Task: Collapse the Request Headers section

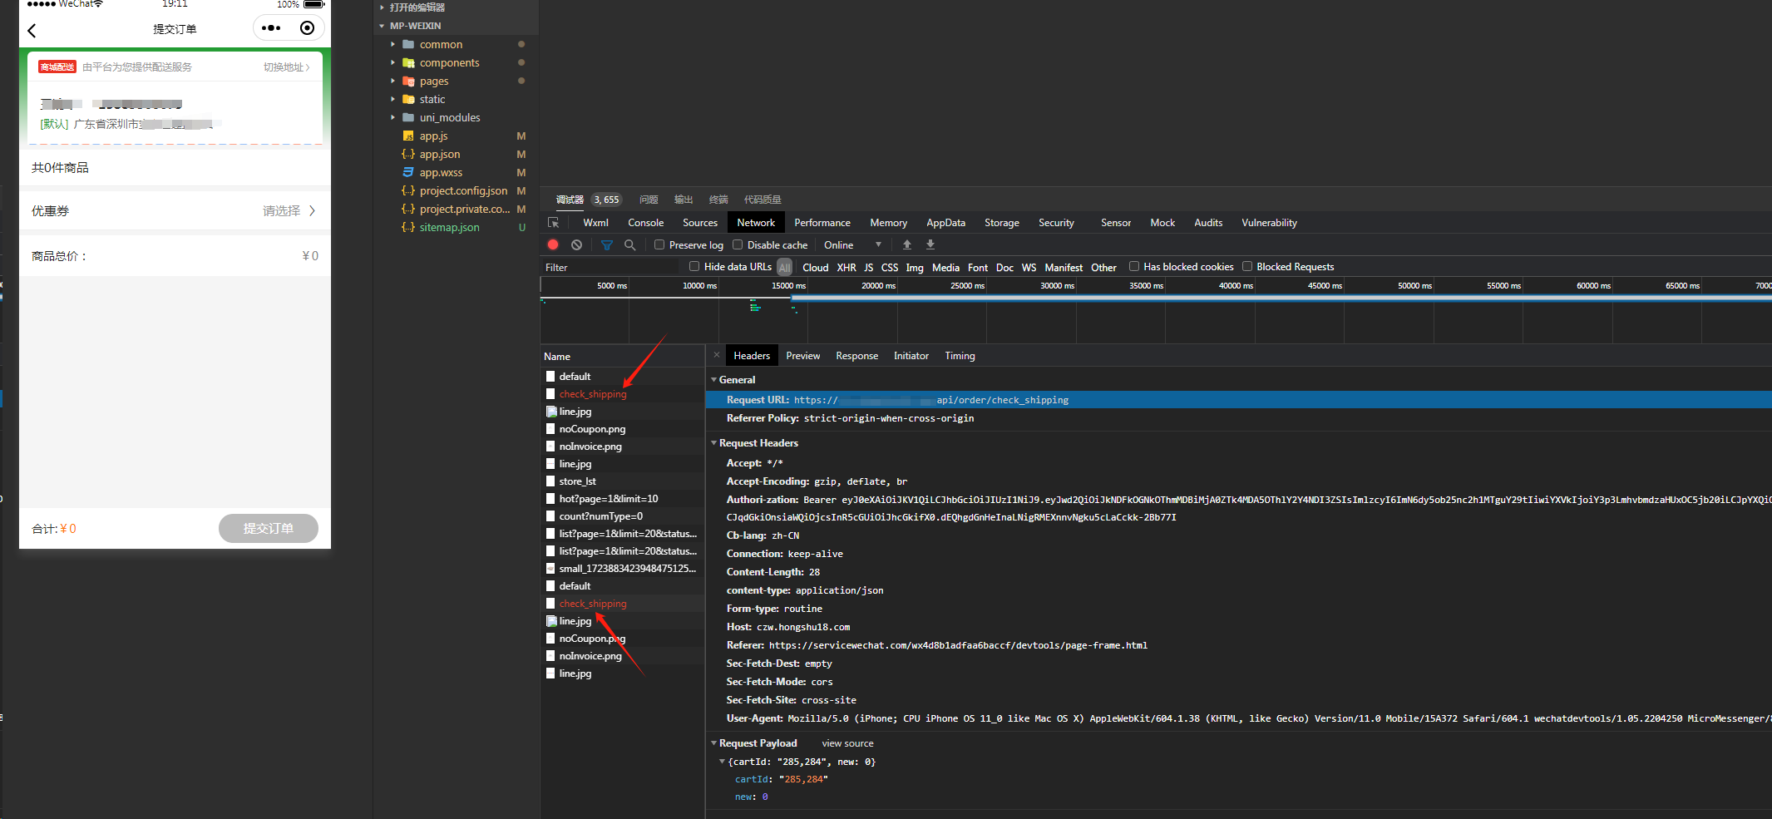Action: pos(713,443)
